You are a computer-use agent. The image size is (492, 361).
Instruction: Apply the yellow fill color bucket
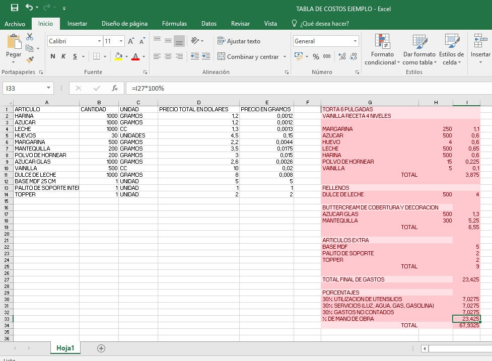(x=119, y=57)
